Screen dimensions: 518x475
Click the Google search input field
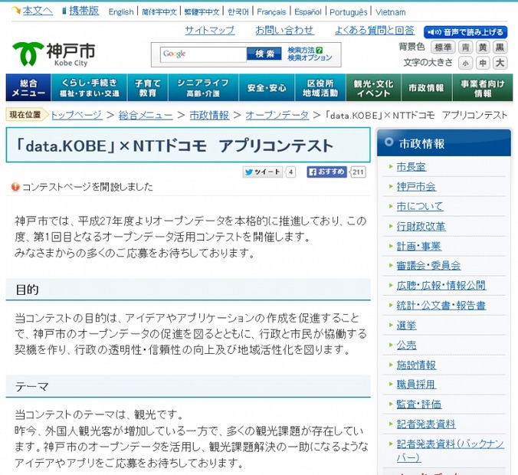click(x=204, y=54)
